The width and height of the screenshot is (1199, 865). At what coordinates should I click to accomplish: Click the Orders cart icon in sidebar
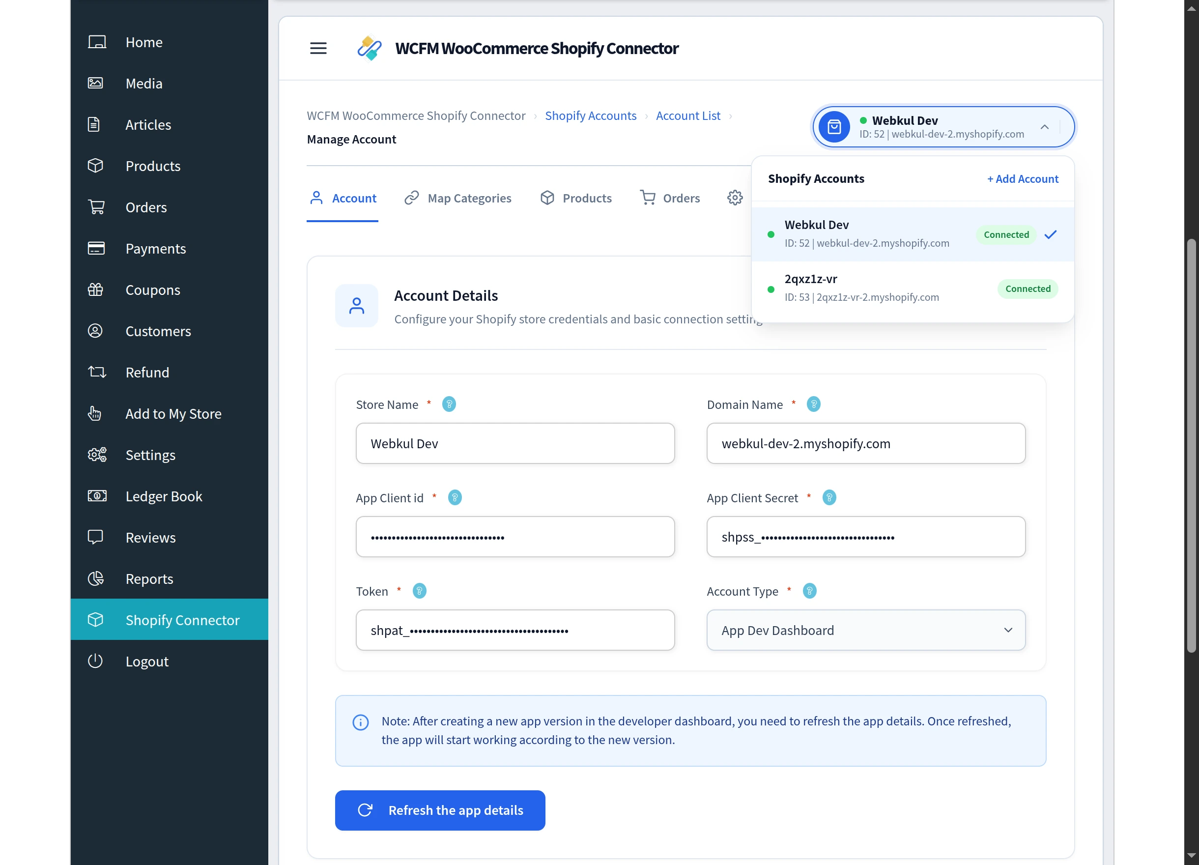click(x=96, y=207)
